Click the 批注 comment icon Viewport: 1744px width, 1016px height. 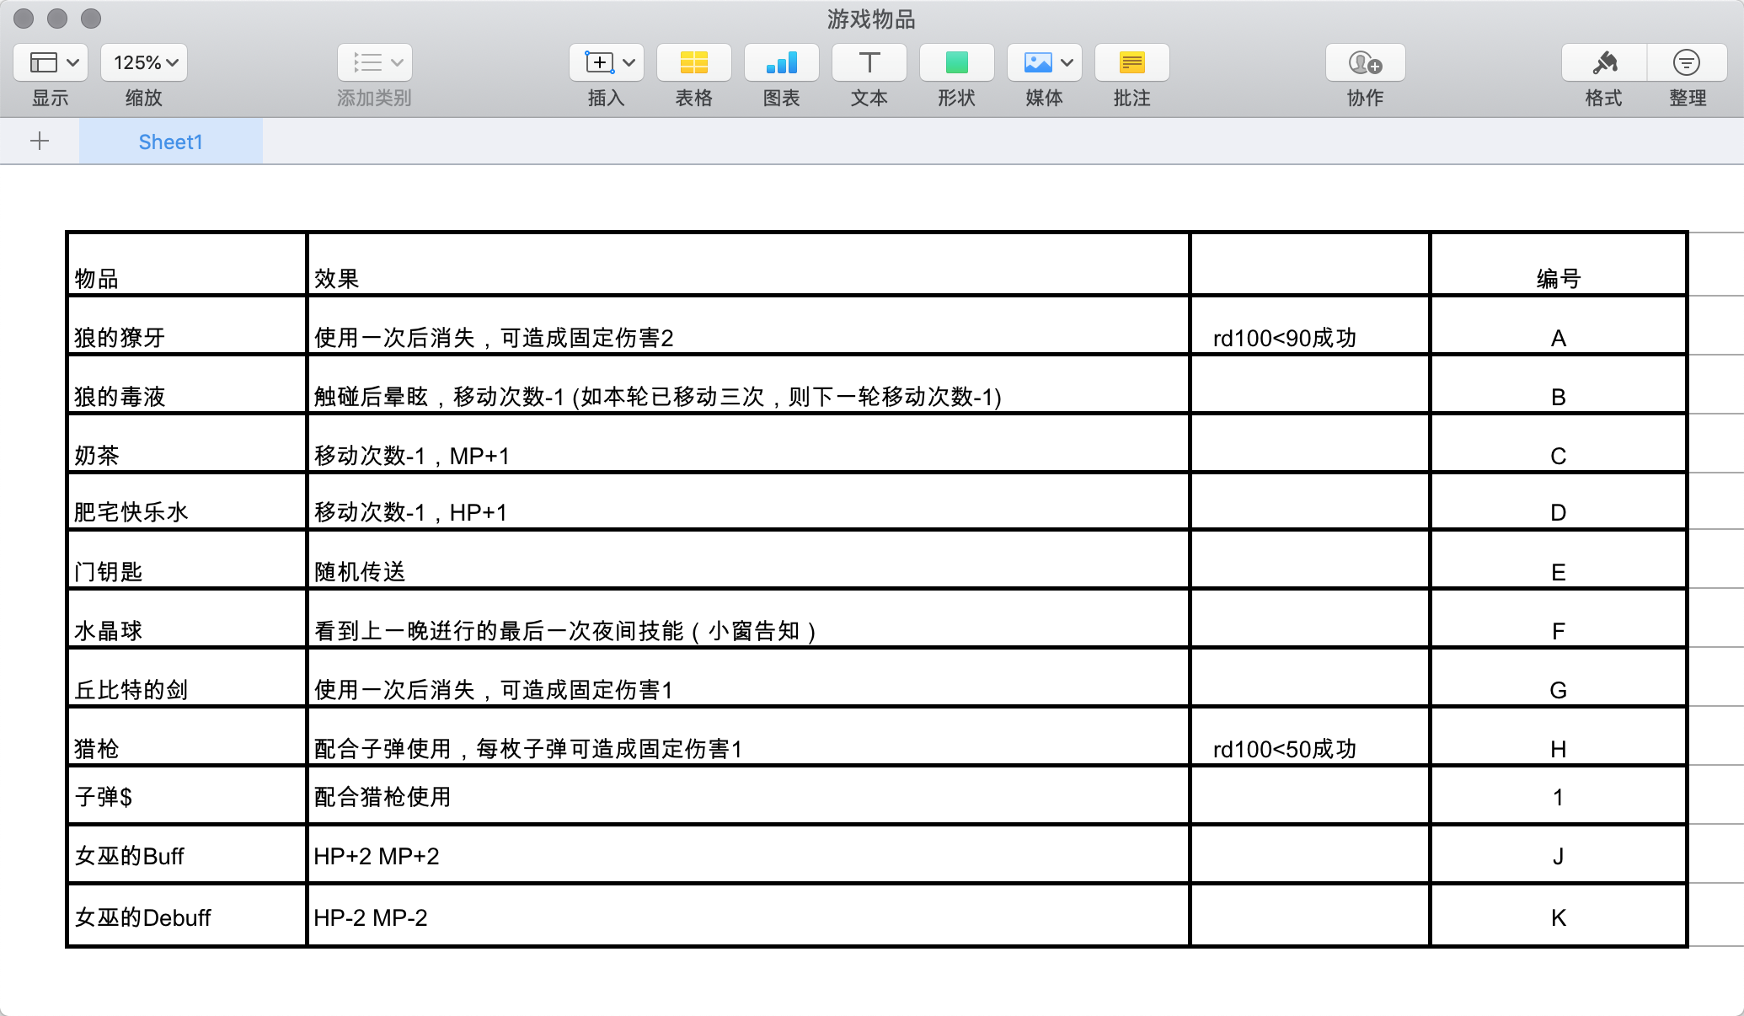(1132, 62)
